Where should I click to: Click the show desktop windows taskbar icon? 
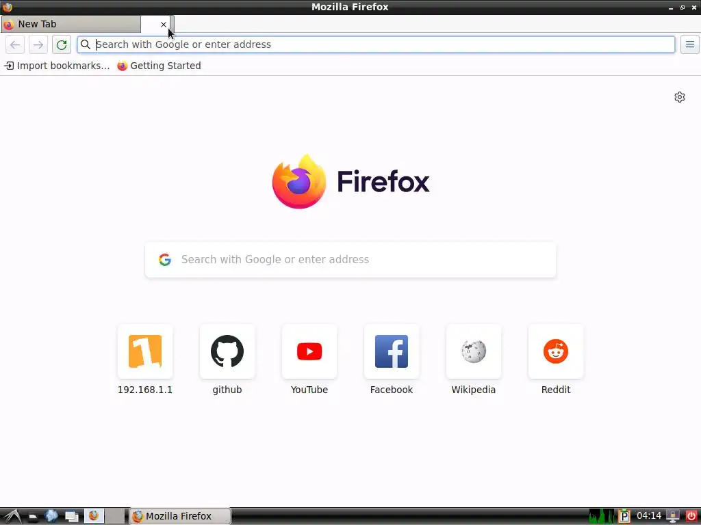click(x=71, y=517)
